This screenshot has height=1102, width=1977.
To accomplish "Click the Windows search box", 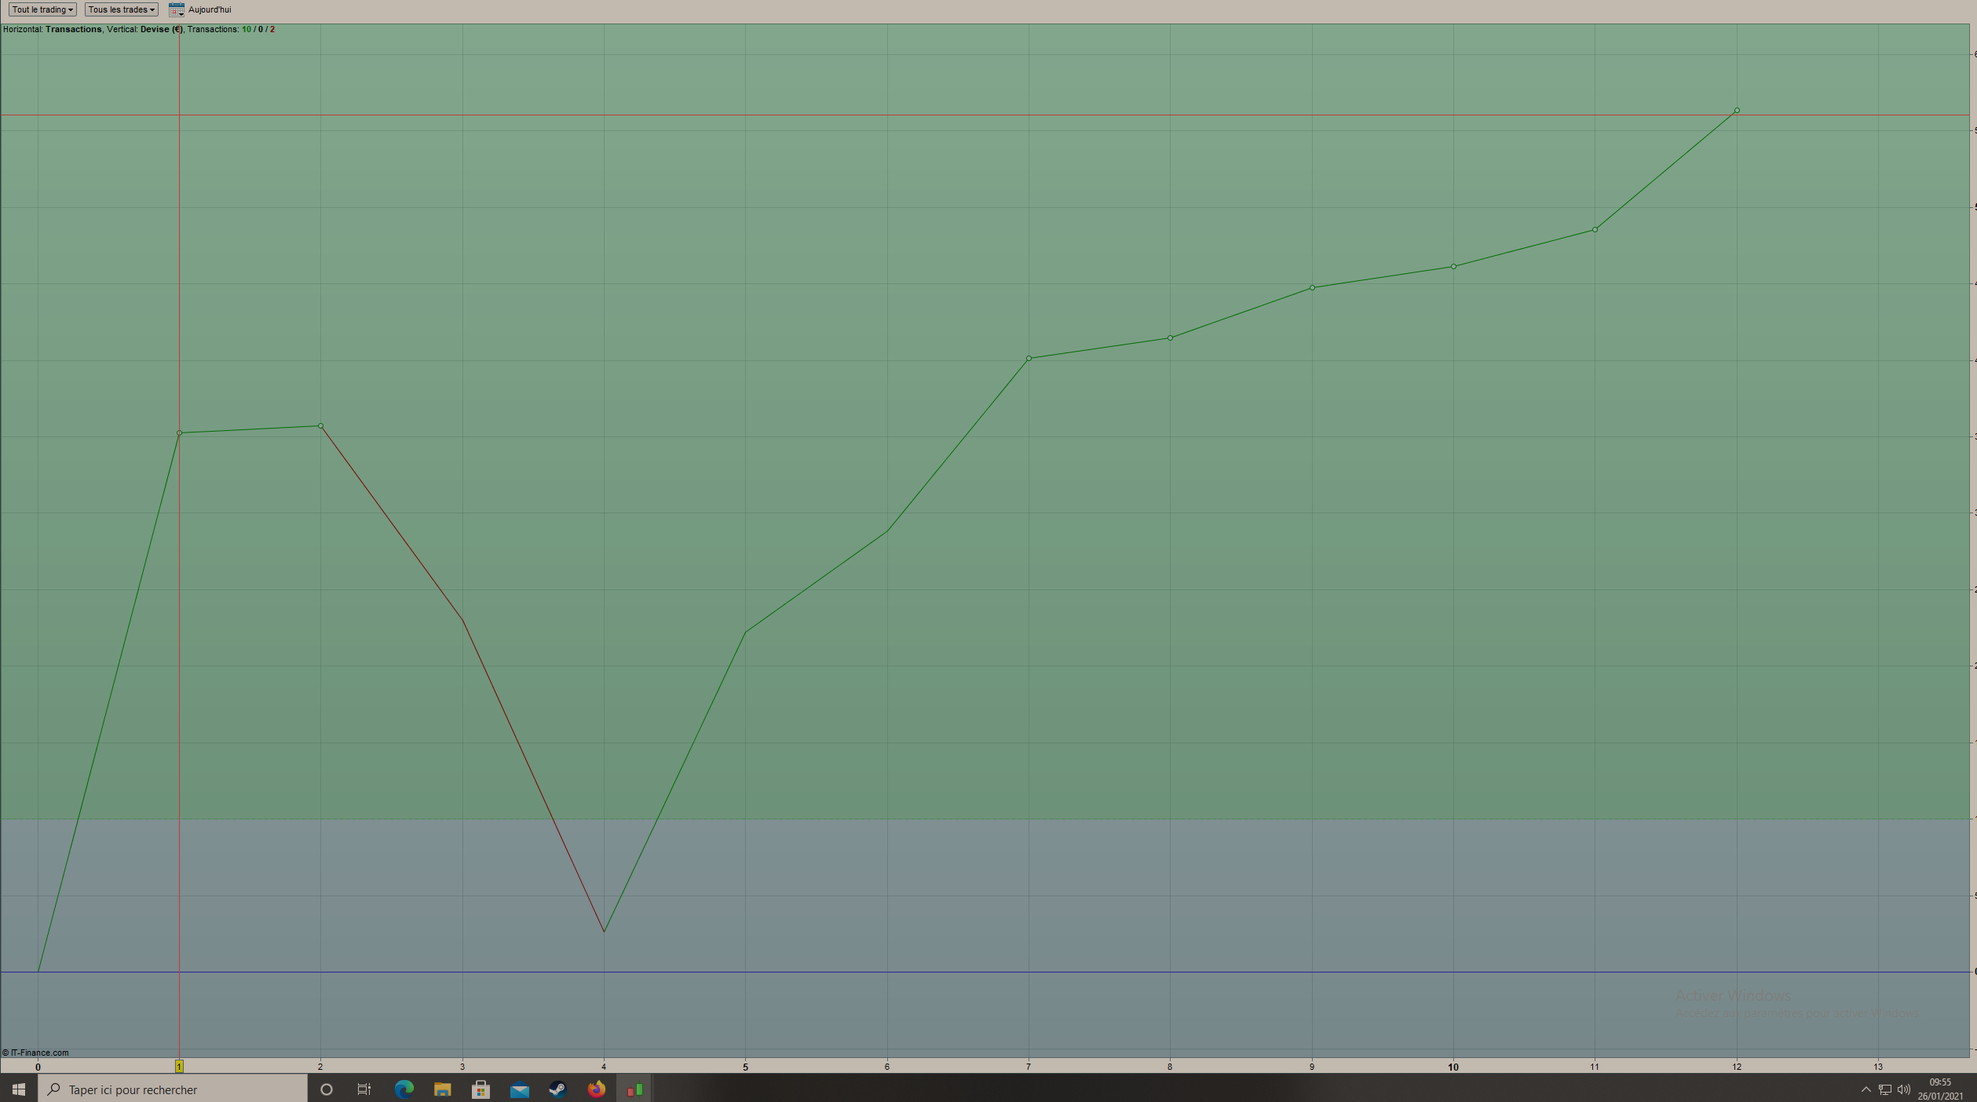I will point(173,1089).
